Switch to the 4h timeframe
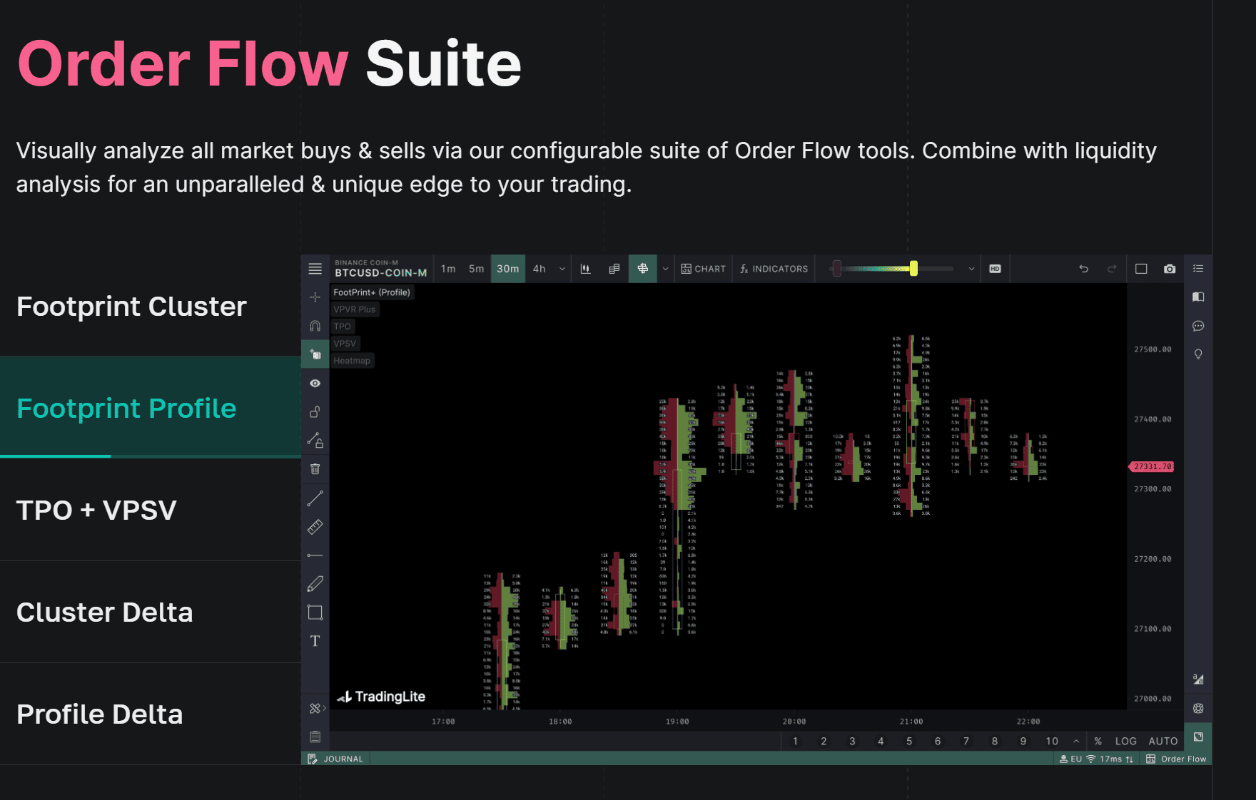Viewport: 1256px width, 800px height. point(539,269)
